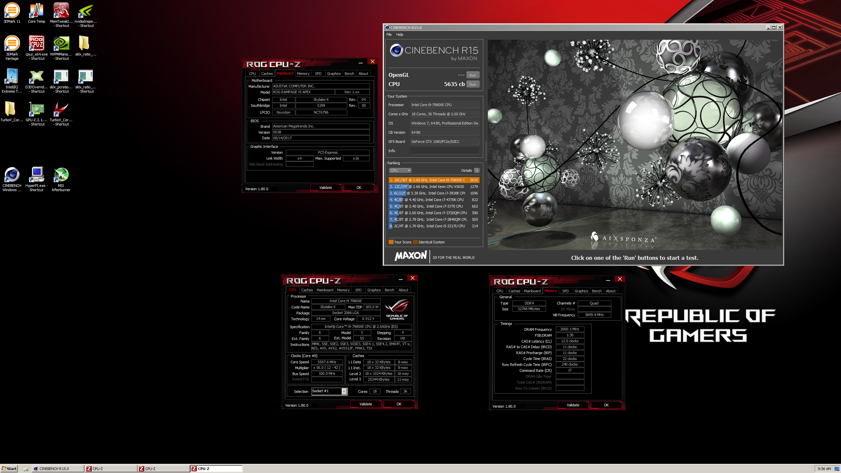Open Mainboard tab in Memory CPU-Z window
The height and width of the screenshot is (473, 841).
[532, 291]
